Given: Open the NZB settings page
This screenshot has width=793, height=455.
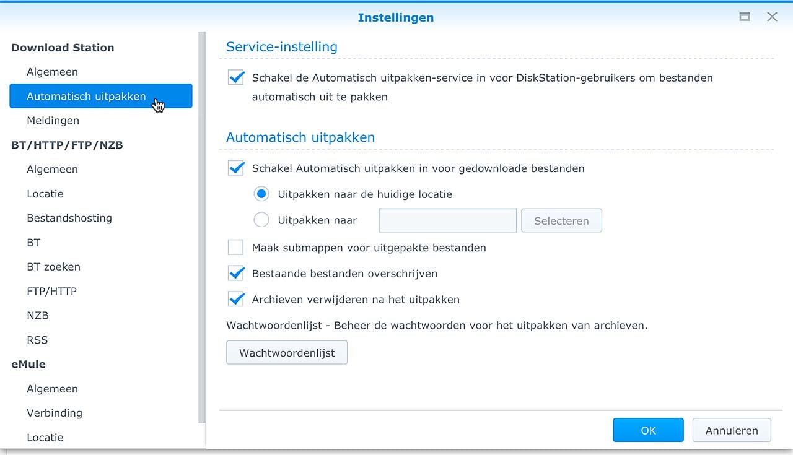Looking at the screenshot, I should point(37,315).
